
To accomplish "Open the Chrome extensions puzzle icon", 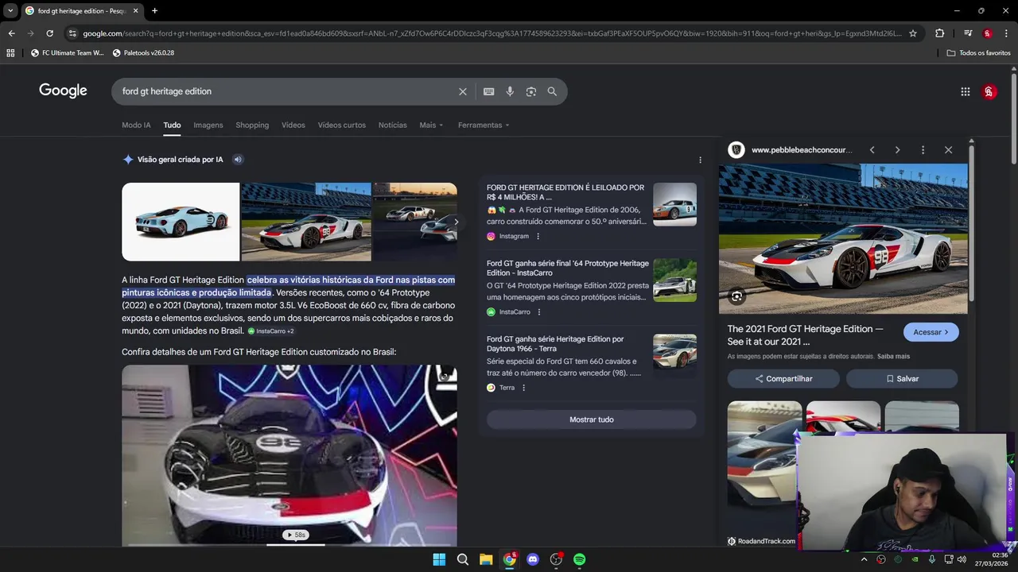I will [x=939, y=33].
